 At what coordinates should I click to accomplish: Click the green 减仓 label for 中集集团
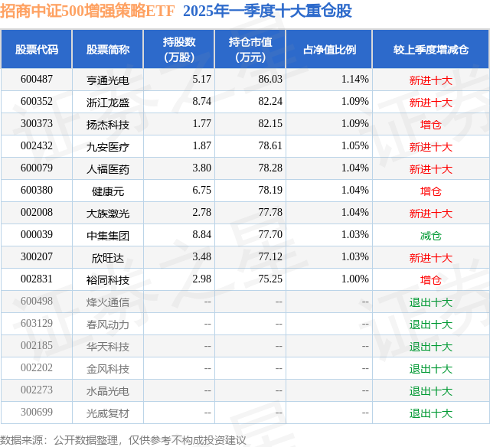[x=430, y=235]
